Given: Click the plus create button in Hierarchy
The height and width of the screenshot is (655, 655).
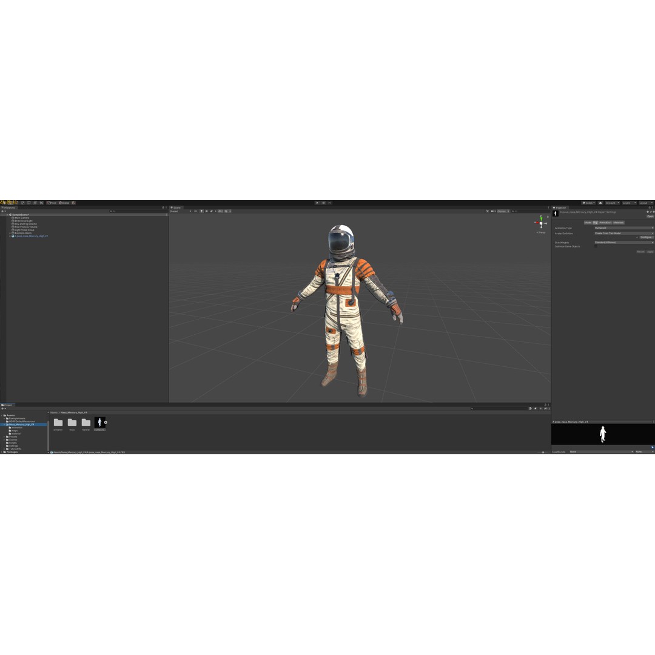Looking at the screenshot, I should coord(4,211).
